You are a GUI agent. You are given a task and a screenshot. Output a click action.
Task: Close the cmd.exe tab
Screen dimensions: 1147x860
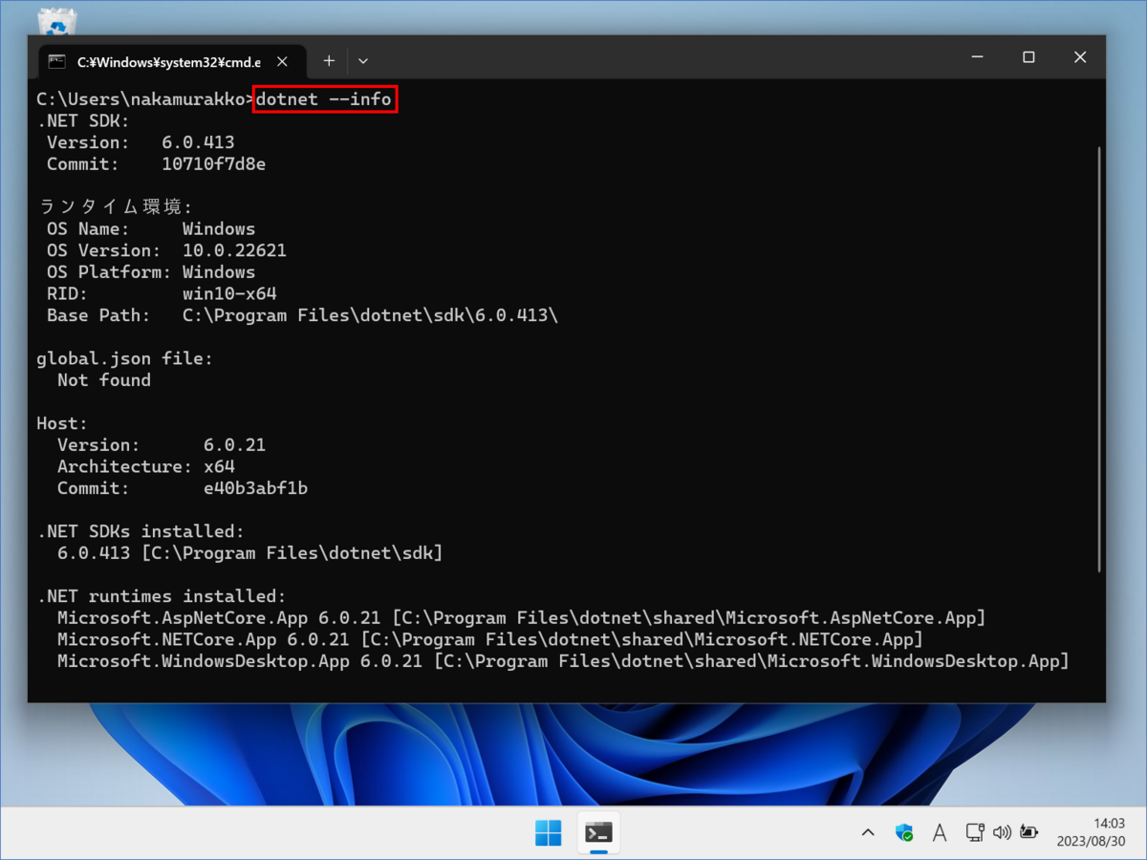[282, 61]
